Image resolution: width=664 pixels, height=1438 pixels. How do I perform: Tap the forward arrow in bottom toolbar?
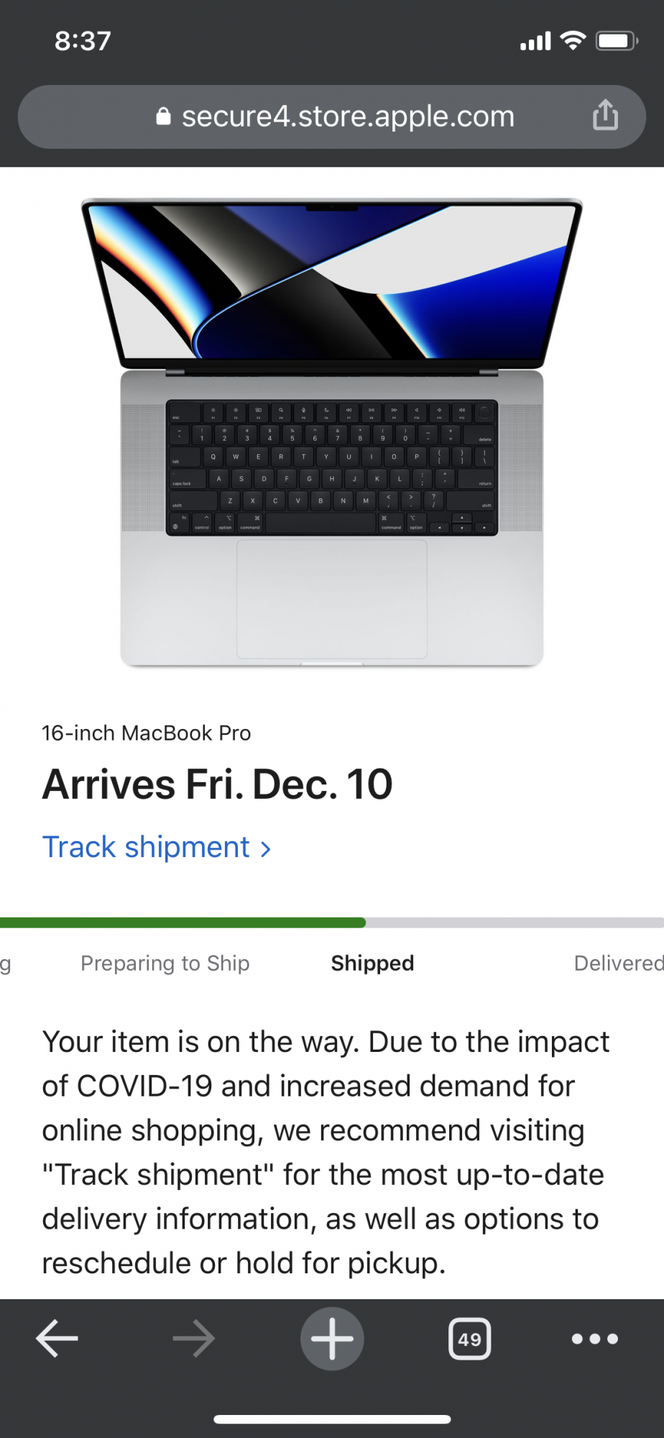tap(194, 1338)
